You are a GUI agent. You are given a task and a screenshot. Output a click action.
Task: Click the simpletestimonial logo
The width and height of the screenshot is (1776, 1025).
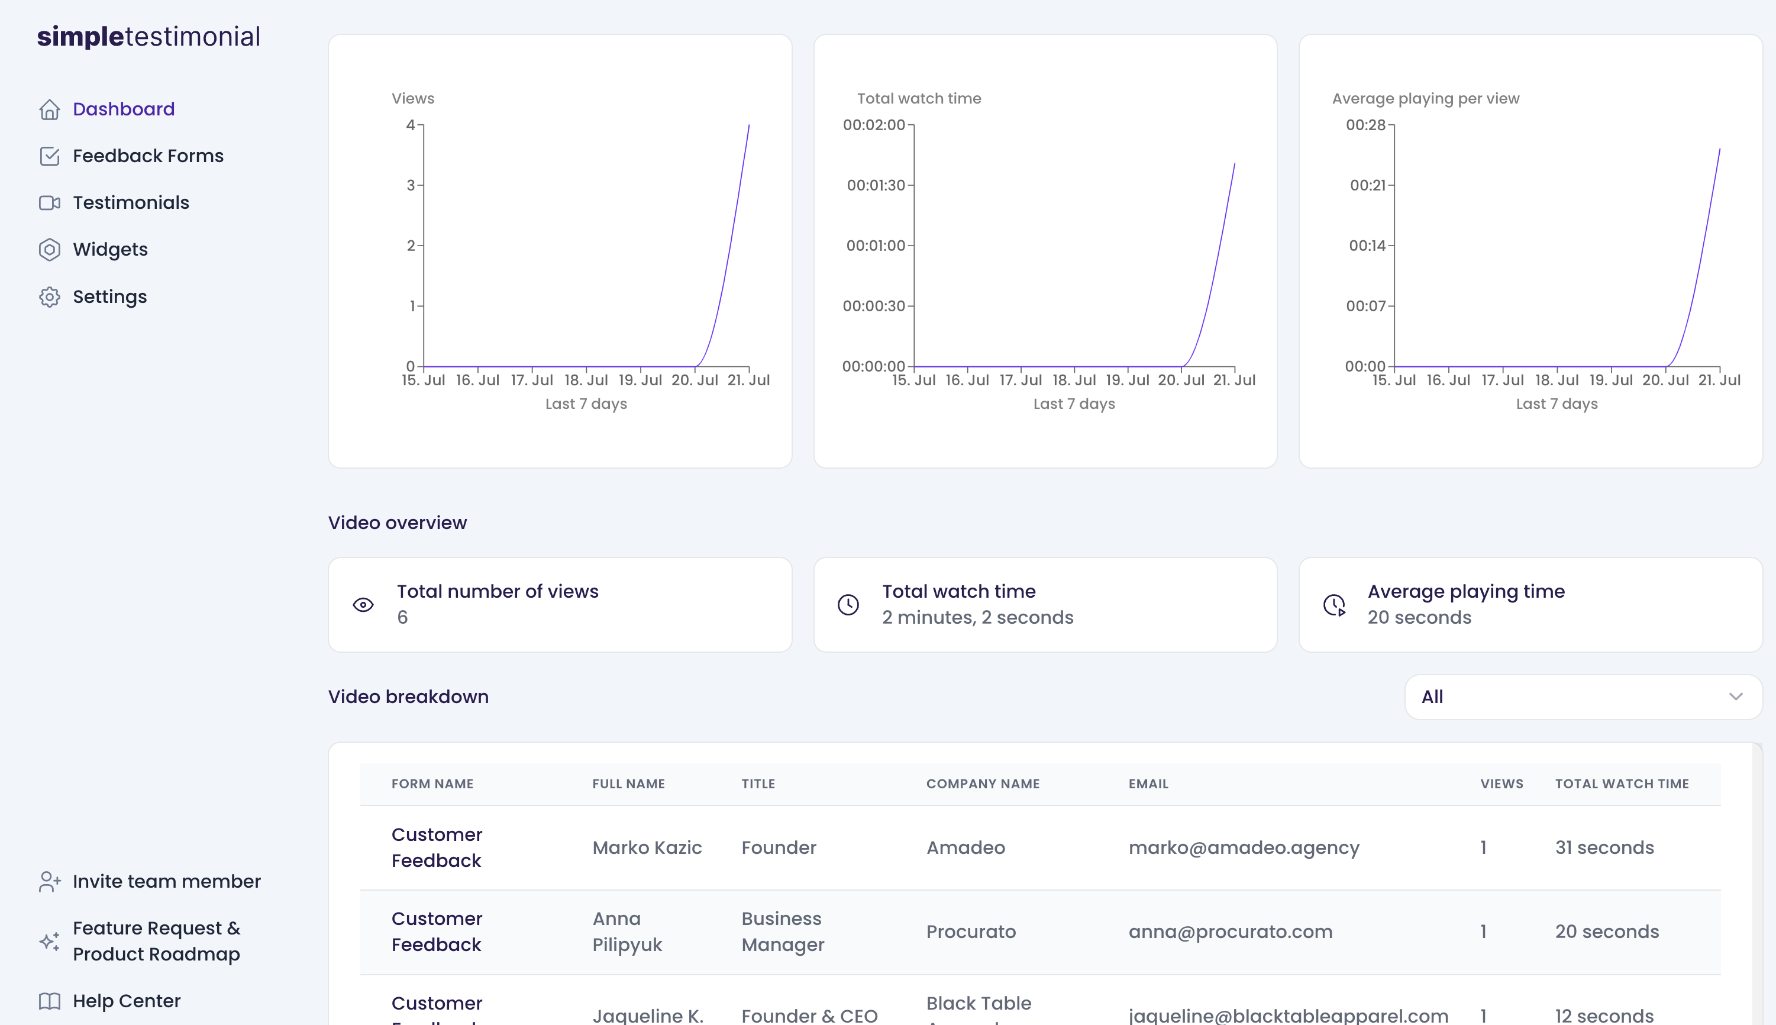(x=148, y=37)
